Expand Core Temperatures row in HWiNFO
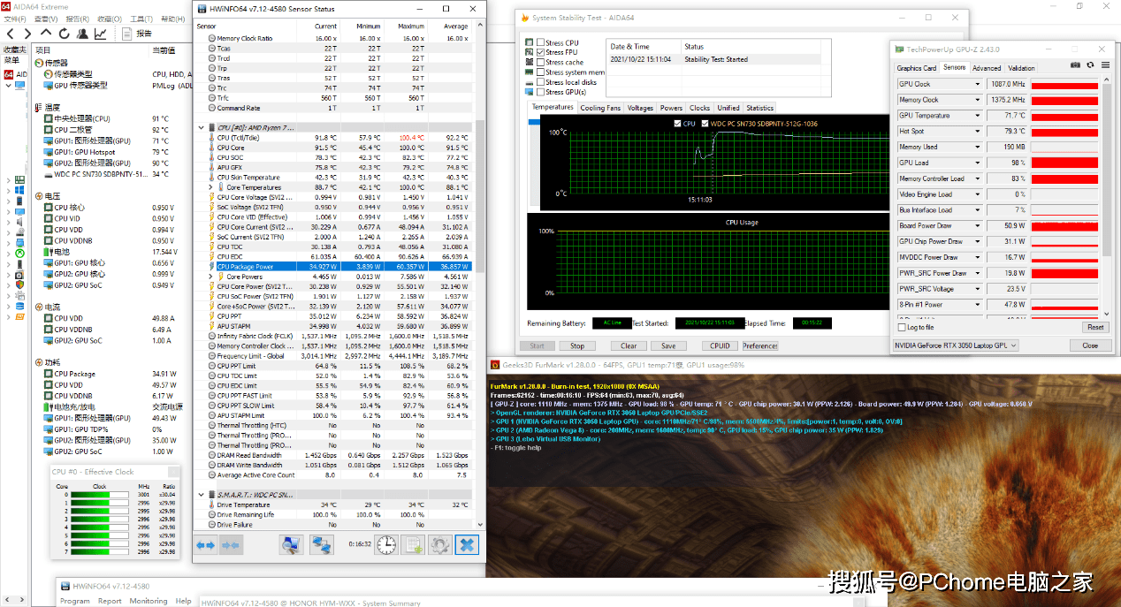This screenshot has height=607, width=1121. [x=210, y=187]
